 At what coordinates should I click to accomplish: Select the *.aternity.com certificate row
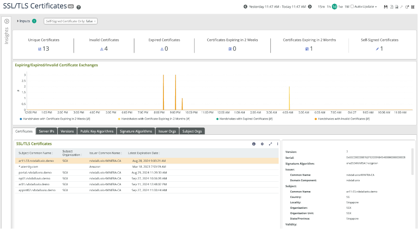click(147, 167)
